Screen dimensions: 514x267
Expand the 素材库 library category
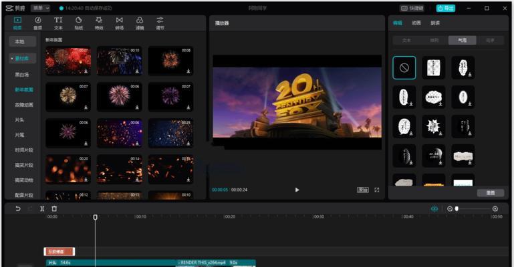(22, 59)
